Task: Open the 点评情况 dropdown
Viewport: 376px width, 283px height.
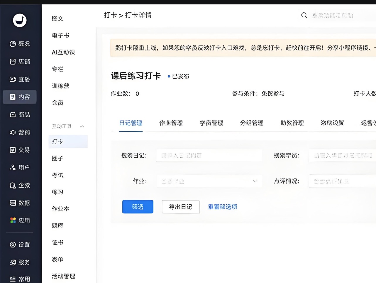Action: pos(342,181)
